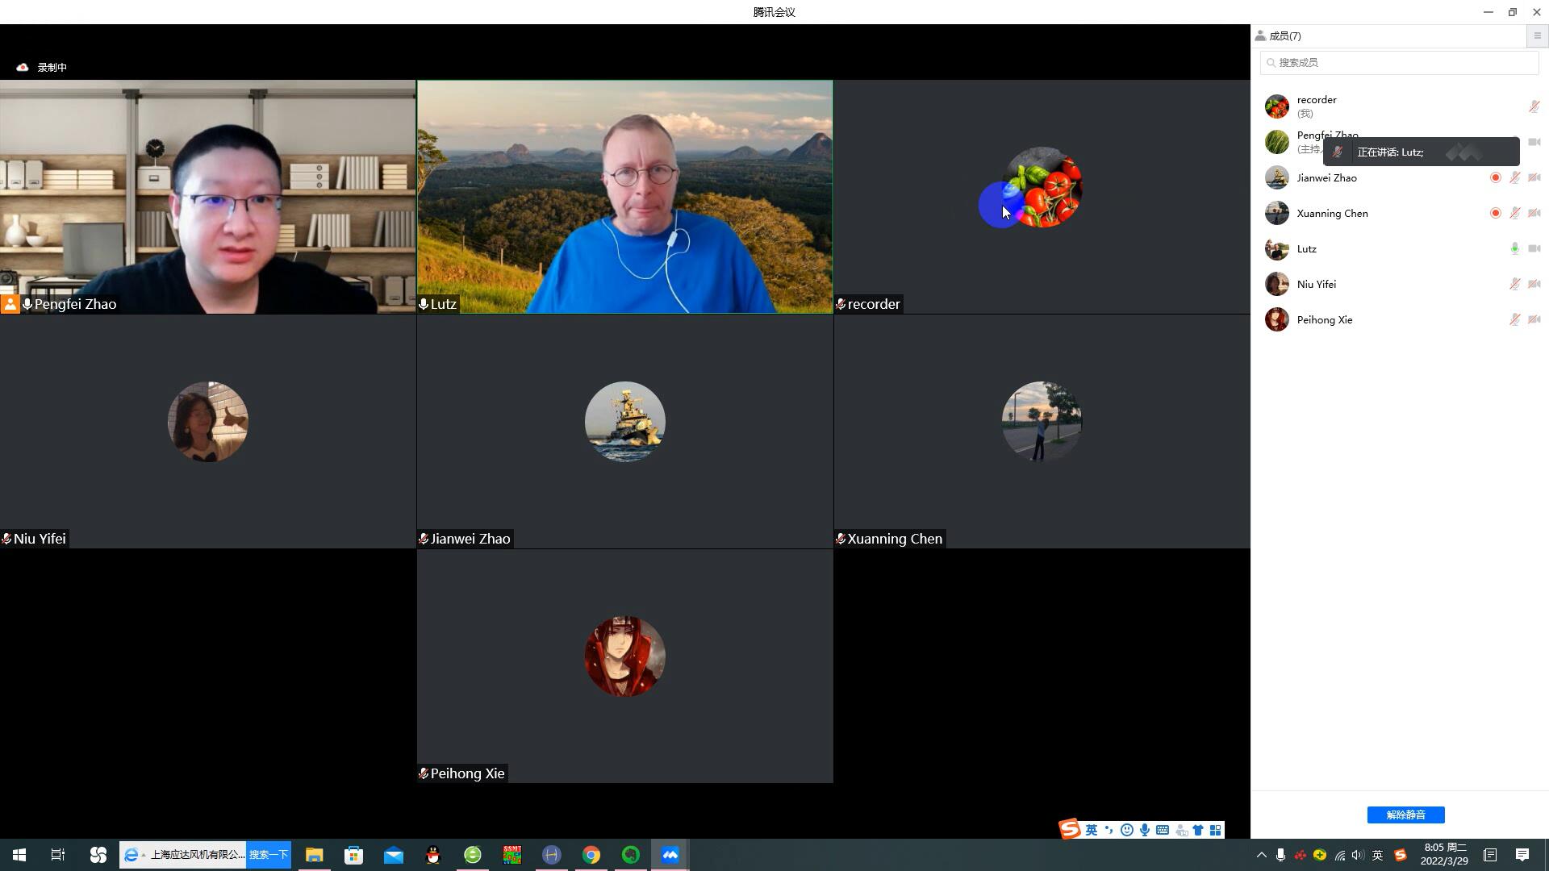Click Lutz's camera icon in member list

tap(1534, 248)
